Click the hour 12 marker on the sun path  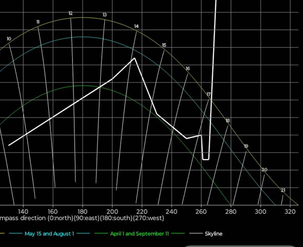[x=70, y=13]
